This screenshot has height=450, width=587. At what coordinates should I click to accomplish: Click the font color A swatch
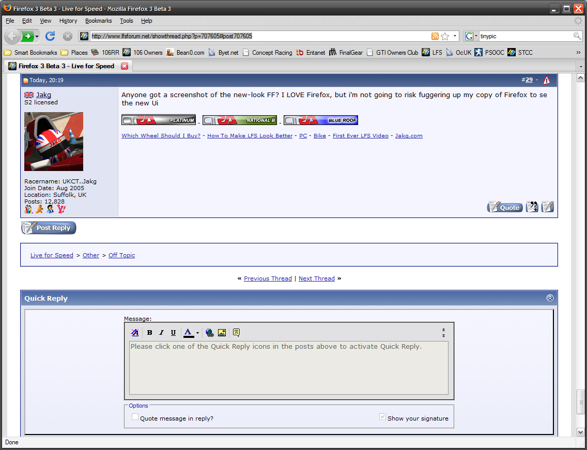pyautogui.click(x=188, y=332)
